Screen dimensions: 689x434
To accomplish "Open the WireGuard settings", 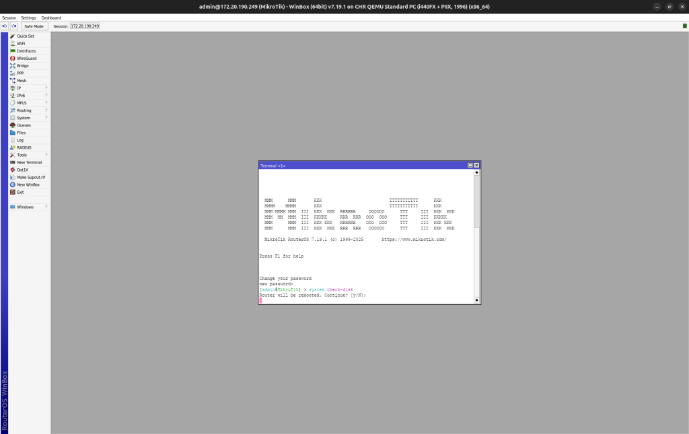I will point(29,59).
